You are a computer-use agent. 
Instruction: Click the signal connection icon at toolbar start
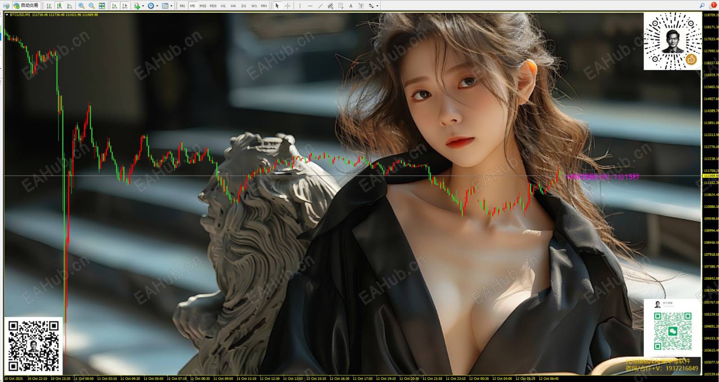6,6
